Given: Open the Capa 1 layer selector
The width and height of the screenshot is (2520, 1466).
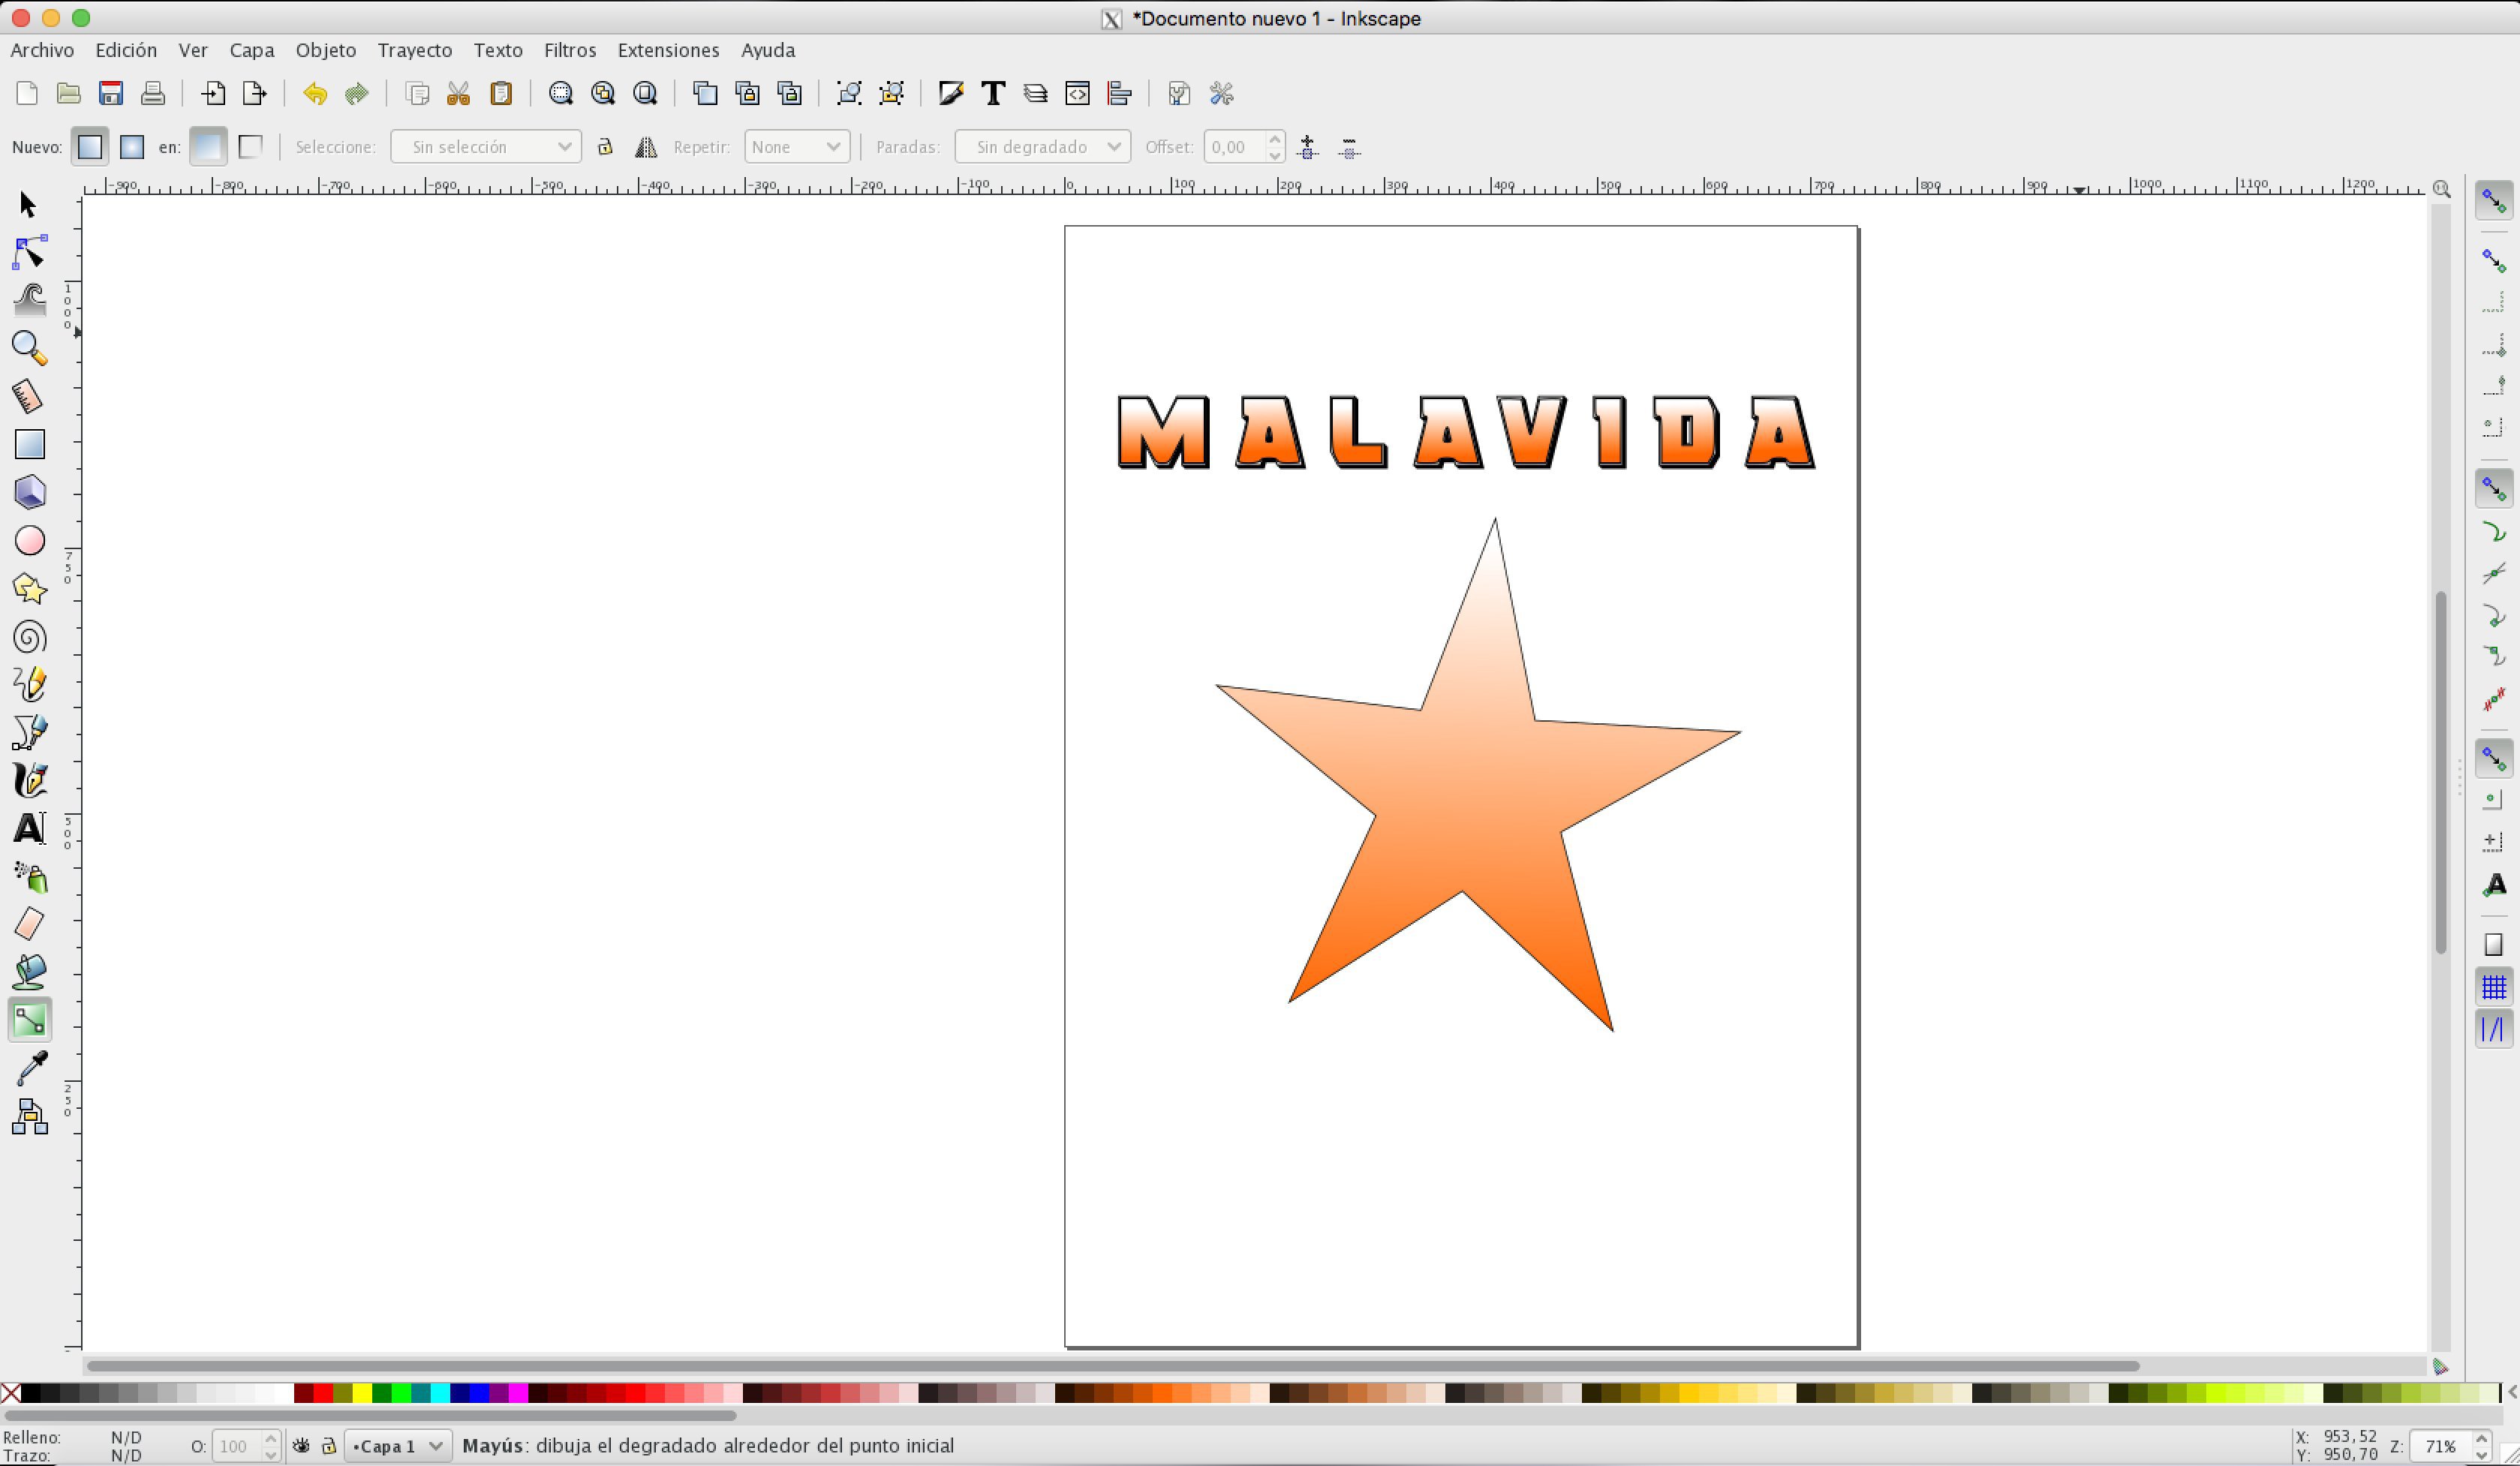Looking at the screenshot, I should [x=397, y=1446].
